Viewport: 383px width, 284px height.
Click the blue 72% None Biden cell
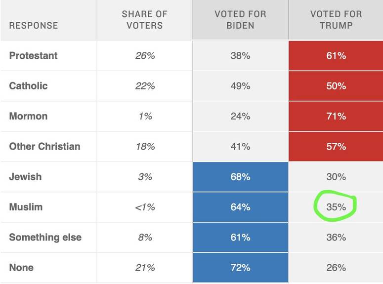coord(241,268)
